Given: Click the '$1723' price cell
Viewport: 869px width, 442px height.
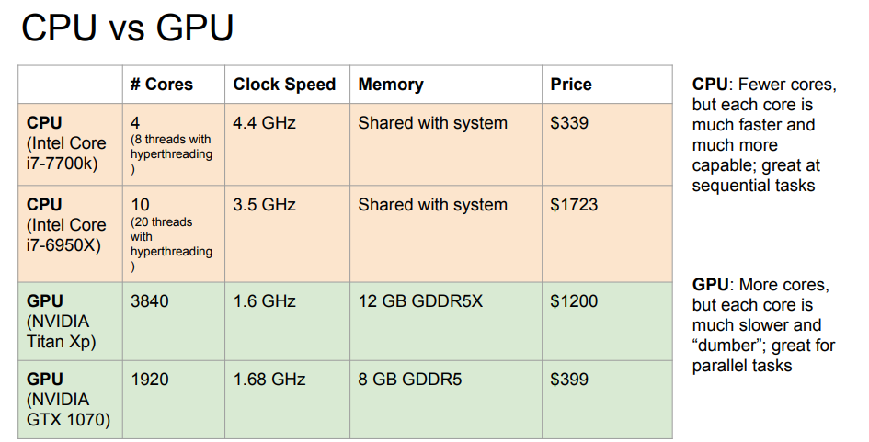Looking at the screenshot, I should pos(574,205).
